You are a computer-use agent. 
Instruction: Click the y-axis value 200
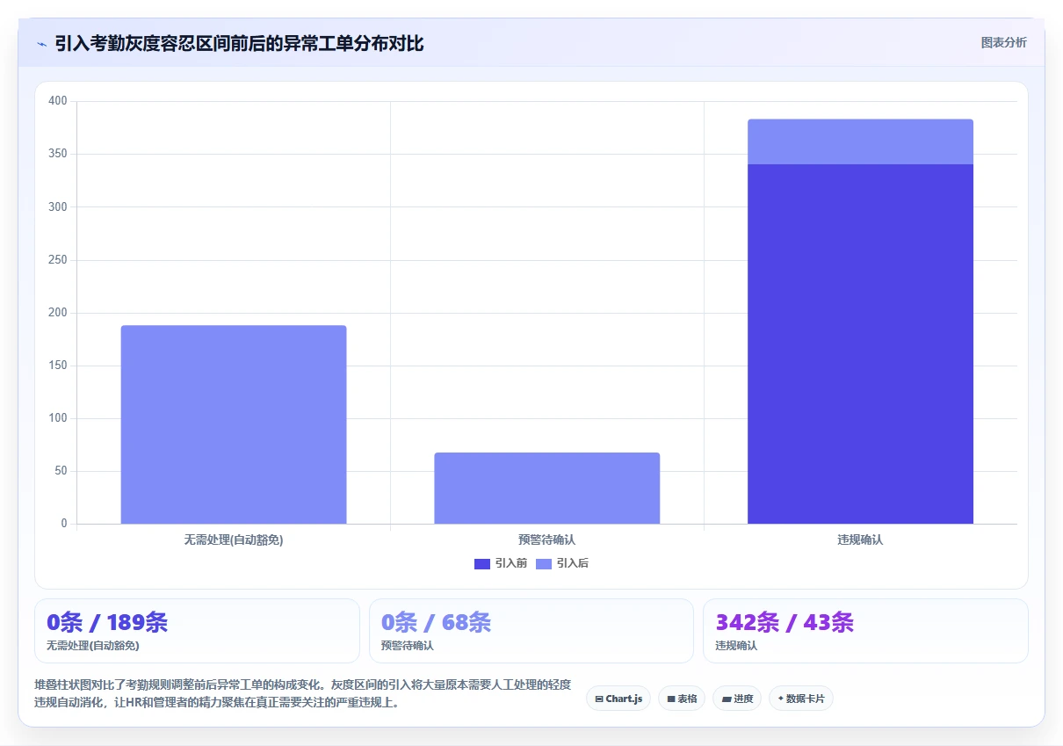pyautogui.click(x=58, y=313)
